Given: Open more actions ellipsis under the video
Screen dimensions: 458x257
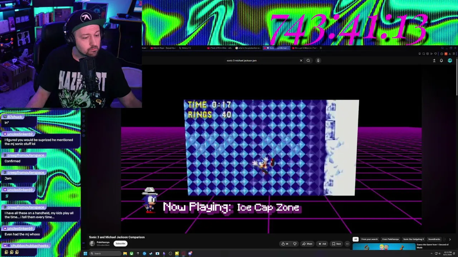Looking at the screenshot, I should tap(347, 244).
